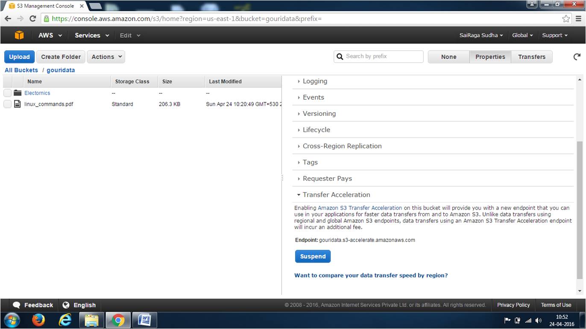The height and width of the screenshot is (329, 586).
Task: Sort by the Size column header
Action: [x=181, y=81]
